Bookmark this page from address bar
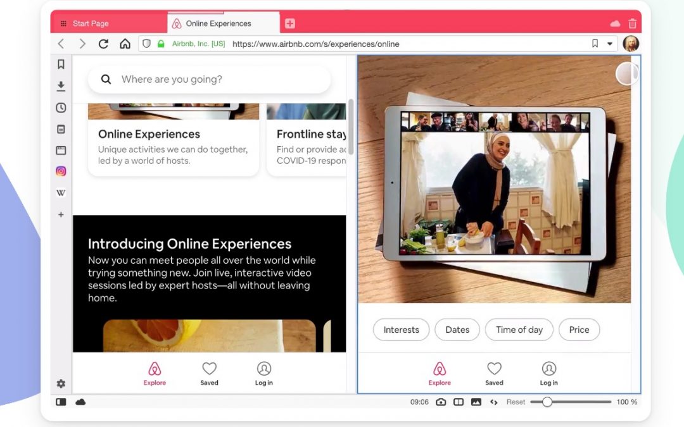Viewport: 684px width, 427px height. 595,43
